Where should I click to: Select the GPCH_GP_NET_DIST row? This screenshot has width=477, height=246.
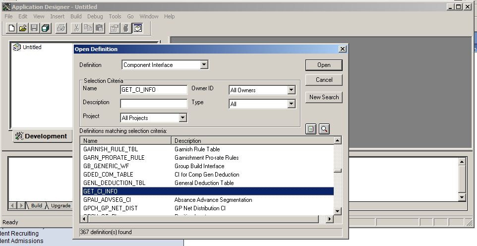click(x=208, y=208)
